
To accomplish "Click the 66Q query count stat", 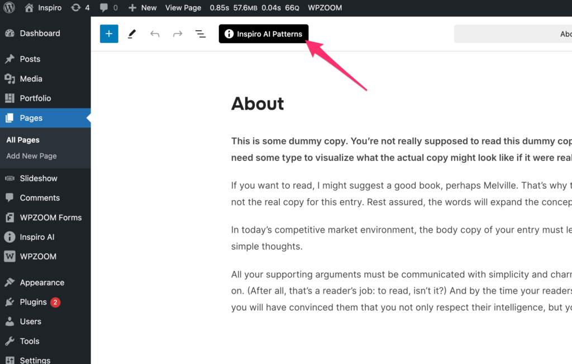I will pyautogui.click(x=292, y=8).
